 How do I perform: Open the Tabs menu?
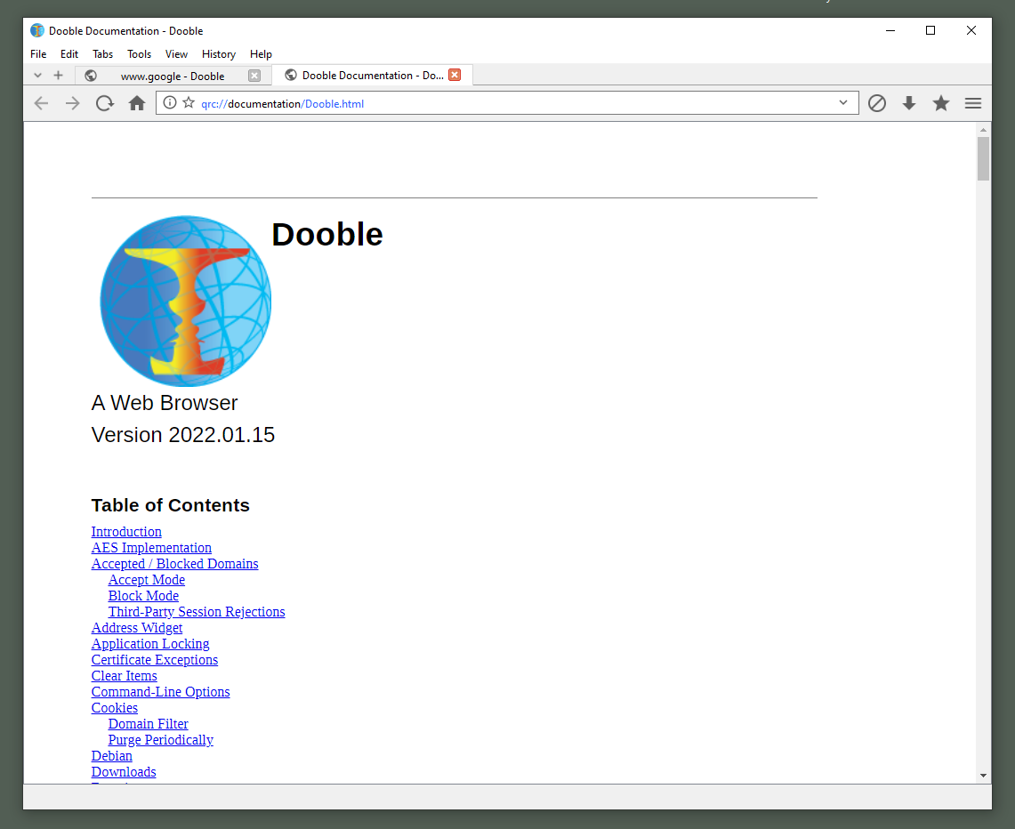[x=103, y=54]
